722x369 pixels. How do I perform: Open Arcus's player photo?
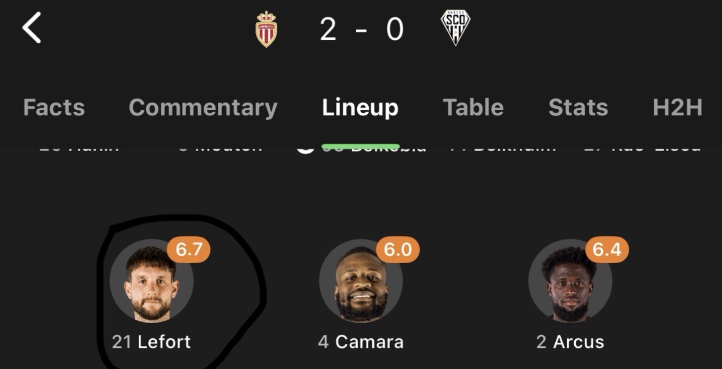[570, 283]
